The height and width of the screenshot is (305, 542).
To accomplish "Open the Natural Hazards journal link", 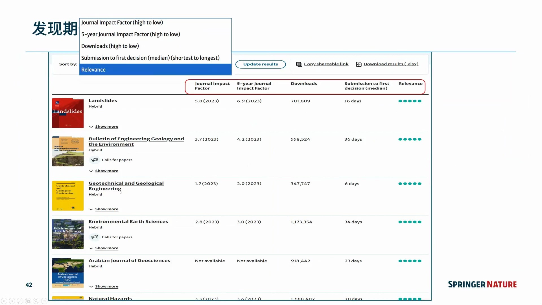I will [110, 299].
